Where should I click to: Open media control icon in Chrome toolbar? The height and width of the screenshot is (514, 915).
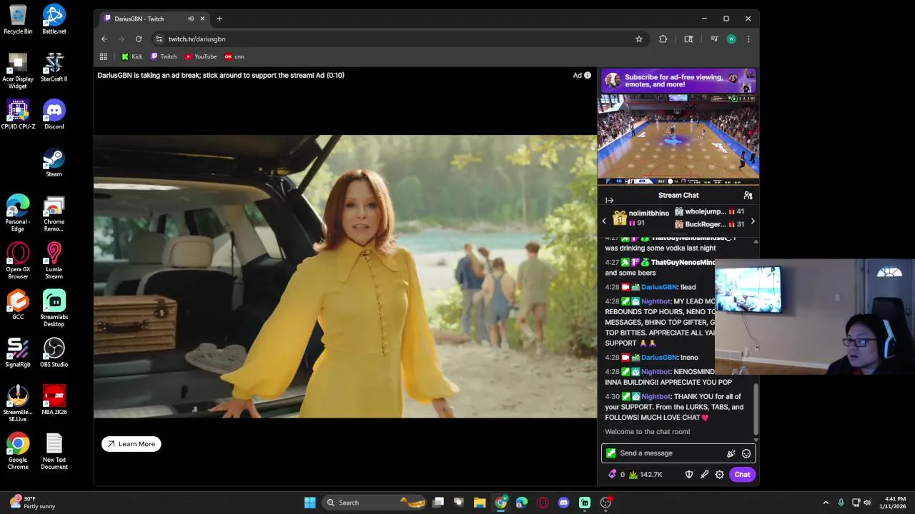pyautogui.click(x=714, y=39)
